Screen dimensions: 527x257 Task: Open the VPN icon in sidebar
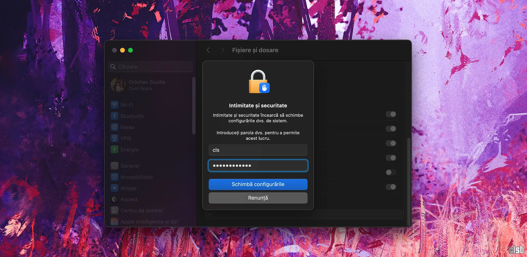tap(114, 138)
